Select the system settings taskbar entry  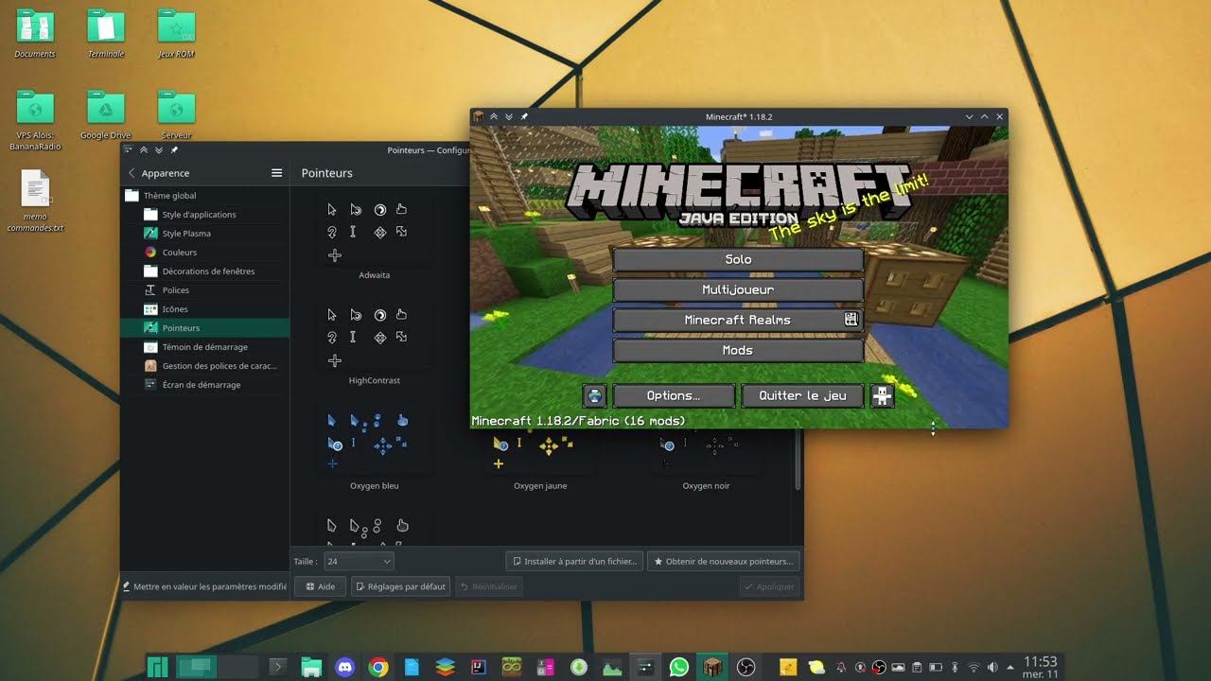645,668
